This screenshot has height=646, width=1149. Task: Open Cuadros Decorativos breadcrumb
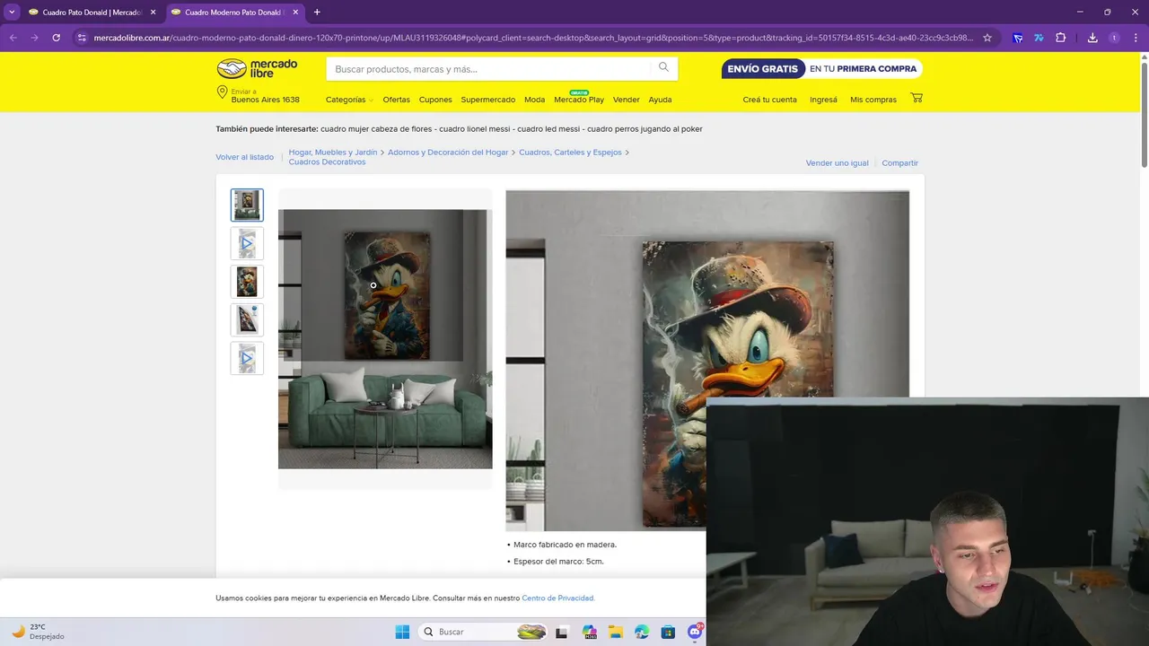pos(327,162)
